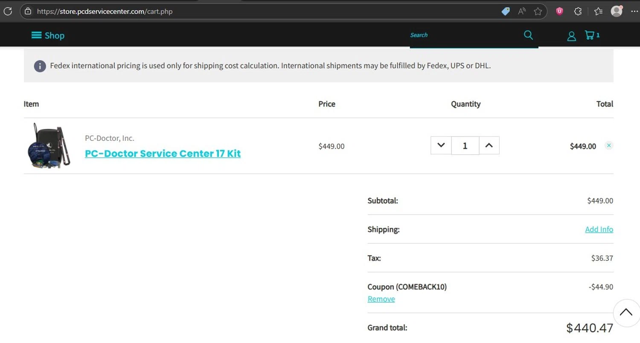This screenshot has height=343, width=640.
Task: Click the info icon in the Fedex notice
Action: (x=40, y=66)
